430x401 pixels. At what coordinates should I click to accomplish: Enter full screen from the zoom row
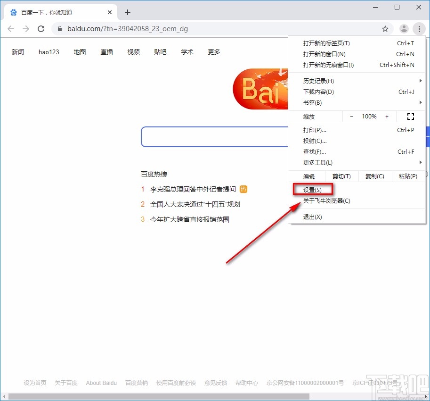410,116
